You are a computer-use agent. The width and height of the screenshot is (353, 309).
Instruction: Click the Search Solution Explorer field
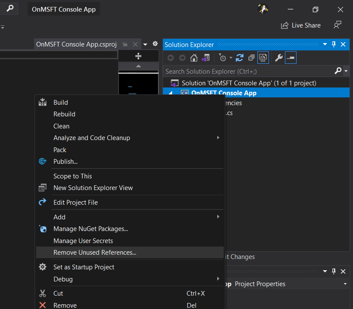tap(249, 72)
